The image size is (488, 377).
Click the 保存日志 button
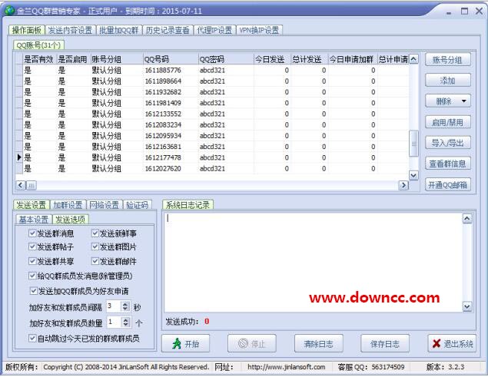pyautogui.click(x=385, y=343)
